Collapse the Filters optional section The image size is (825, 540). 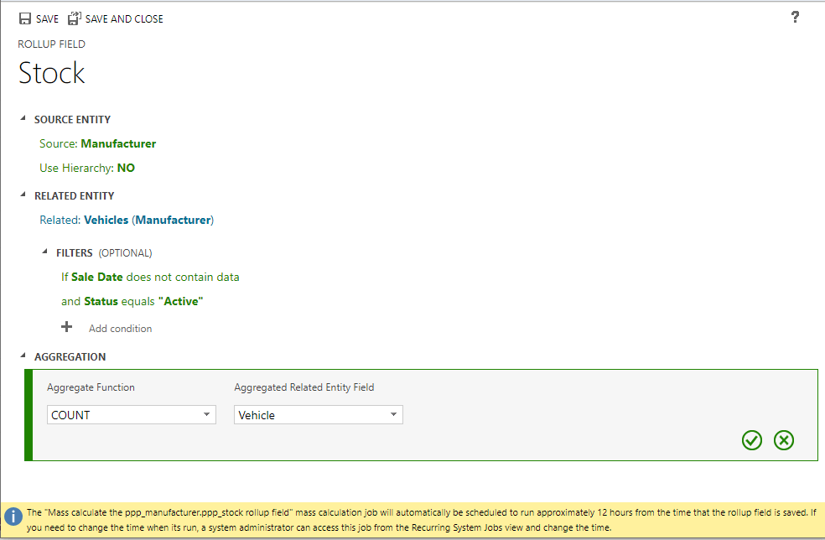45,252
